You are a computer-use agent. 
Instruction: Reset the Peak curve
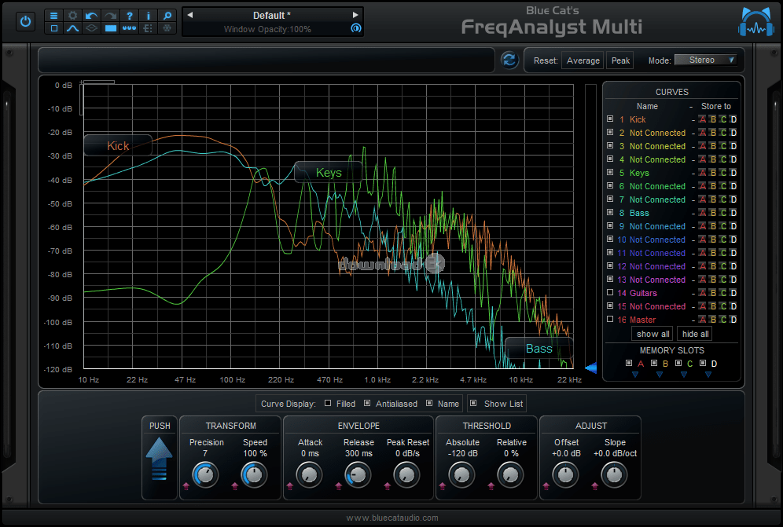point(620,60)
